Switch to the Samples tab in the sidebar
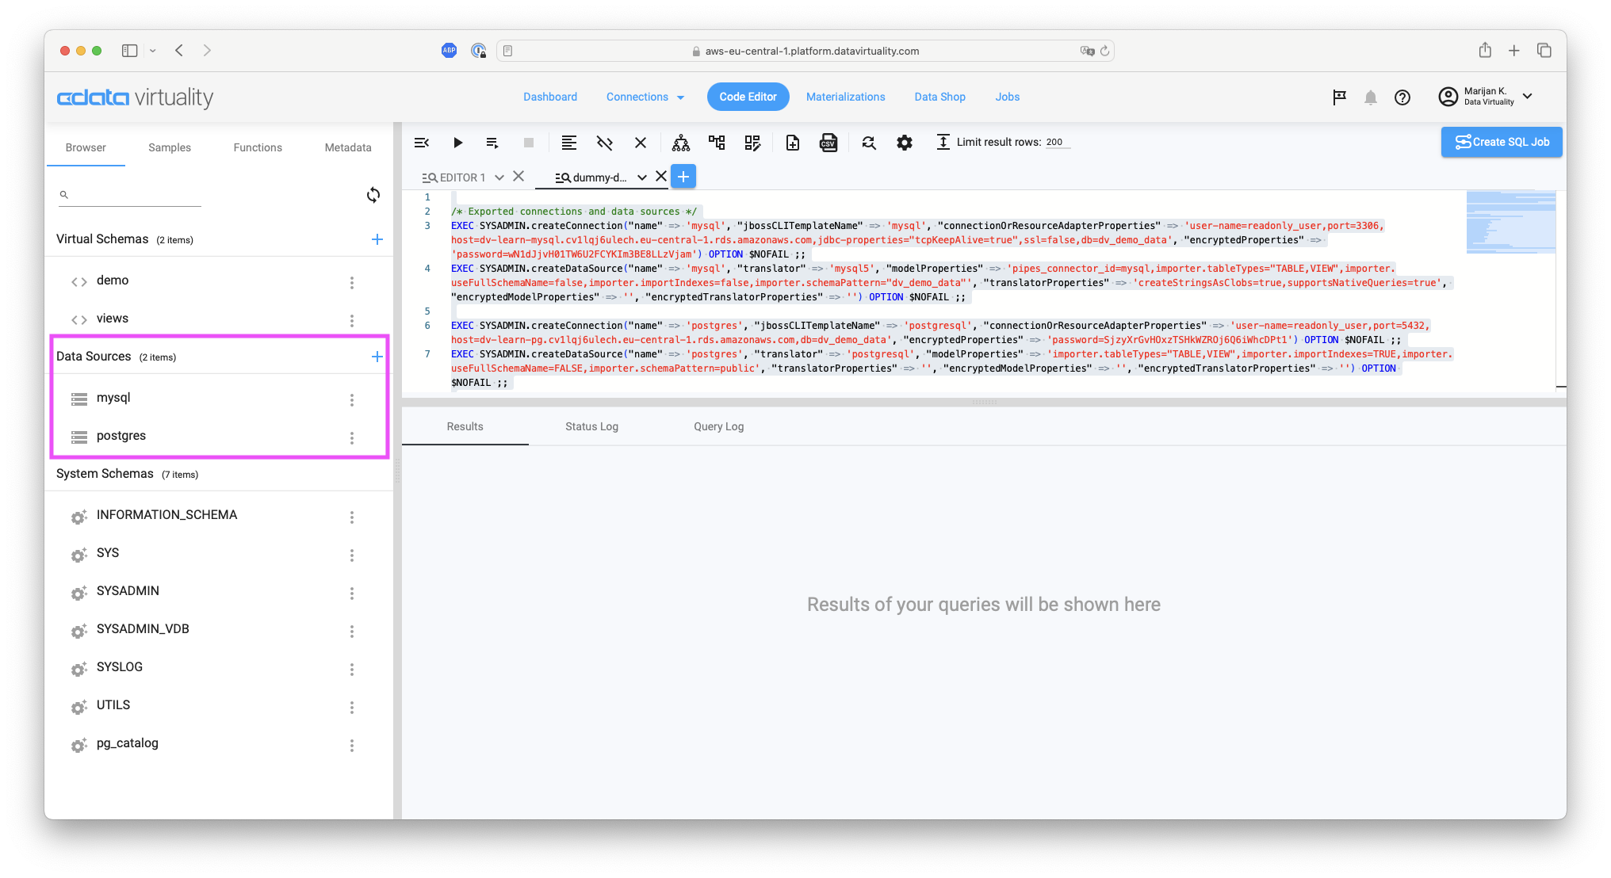1611x878 pixels. tap(169, 147)
